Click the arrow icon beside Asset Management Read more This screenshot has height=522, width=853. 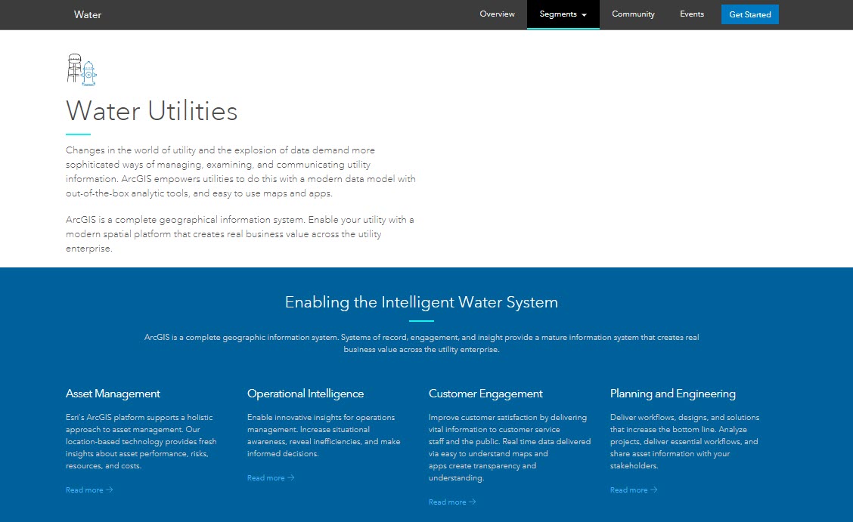110,490
